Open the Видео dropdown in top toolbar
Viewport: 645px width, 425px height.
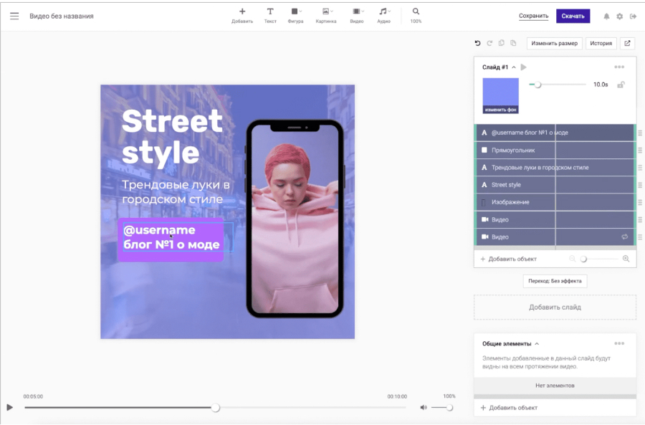click(357, 15)
